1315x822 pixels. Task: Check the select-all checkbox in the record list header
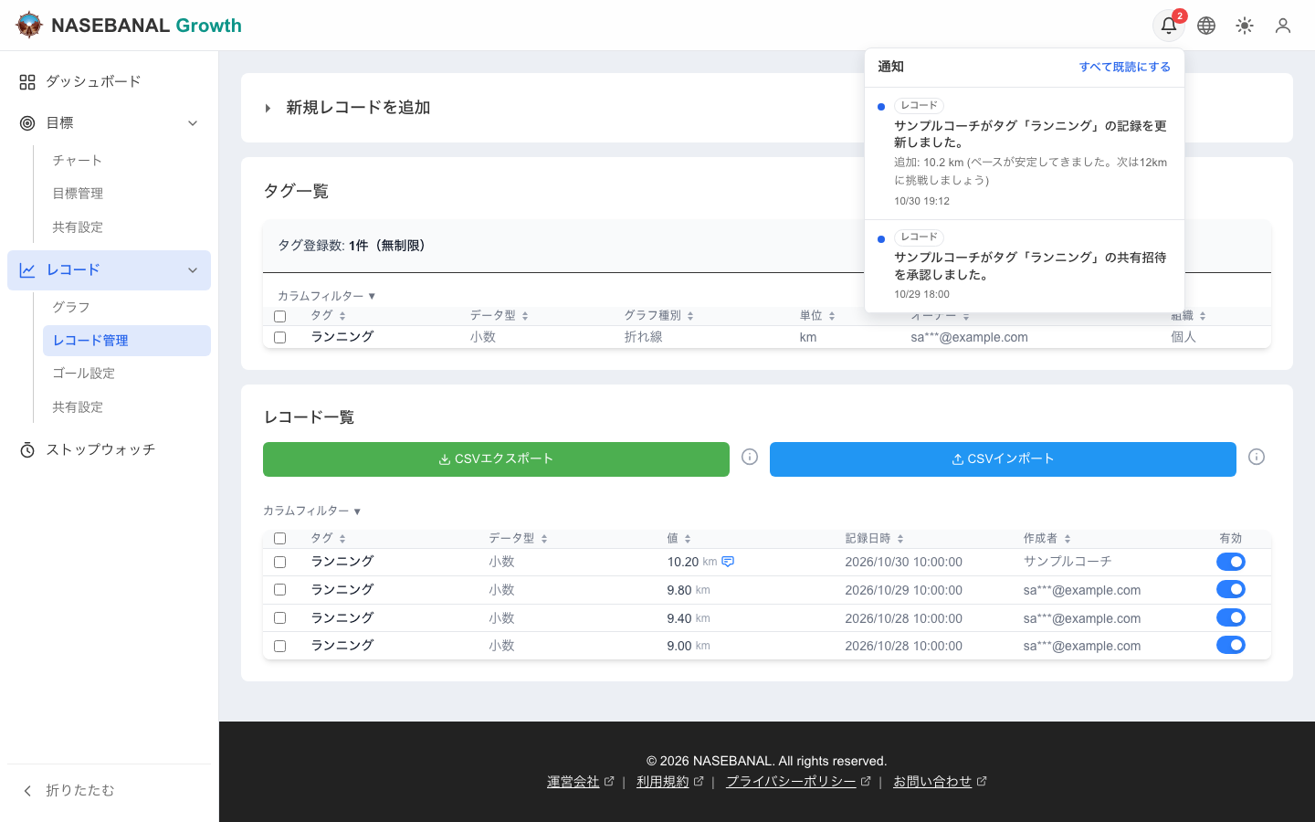280,539
